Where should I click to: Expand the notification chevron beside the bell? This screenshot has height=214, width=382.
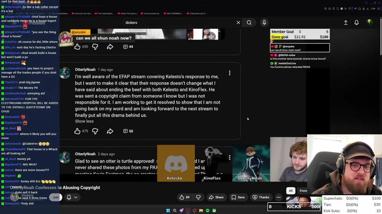pyautogui.click(x=76, y=197)
